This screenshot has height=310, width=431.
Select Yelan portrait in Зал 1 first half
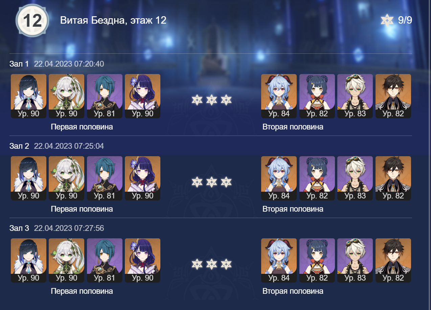point(28,96)
